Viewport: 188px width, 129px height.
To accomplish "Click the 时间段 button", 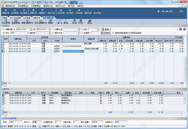I will click(106, 33).
